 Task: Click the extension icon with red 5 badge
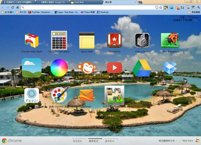pos(177,8)
